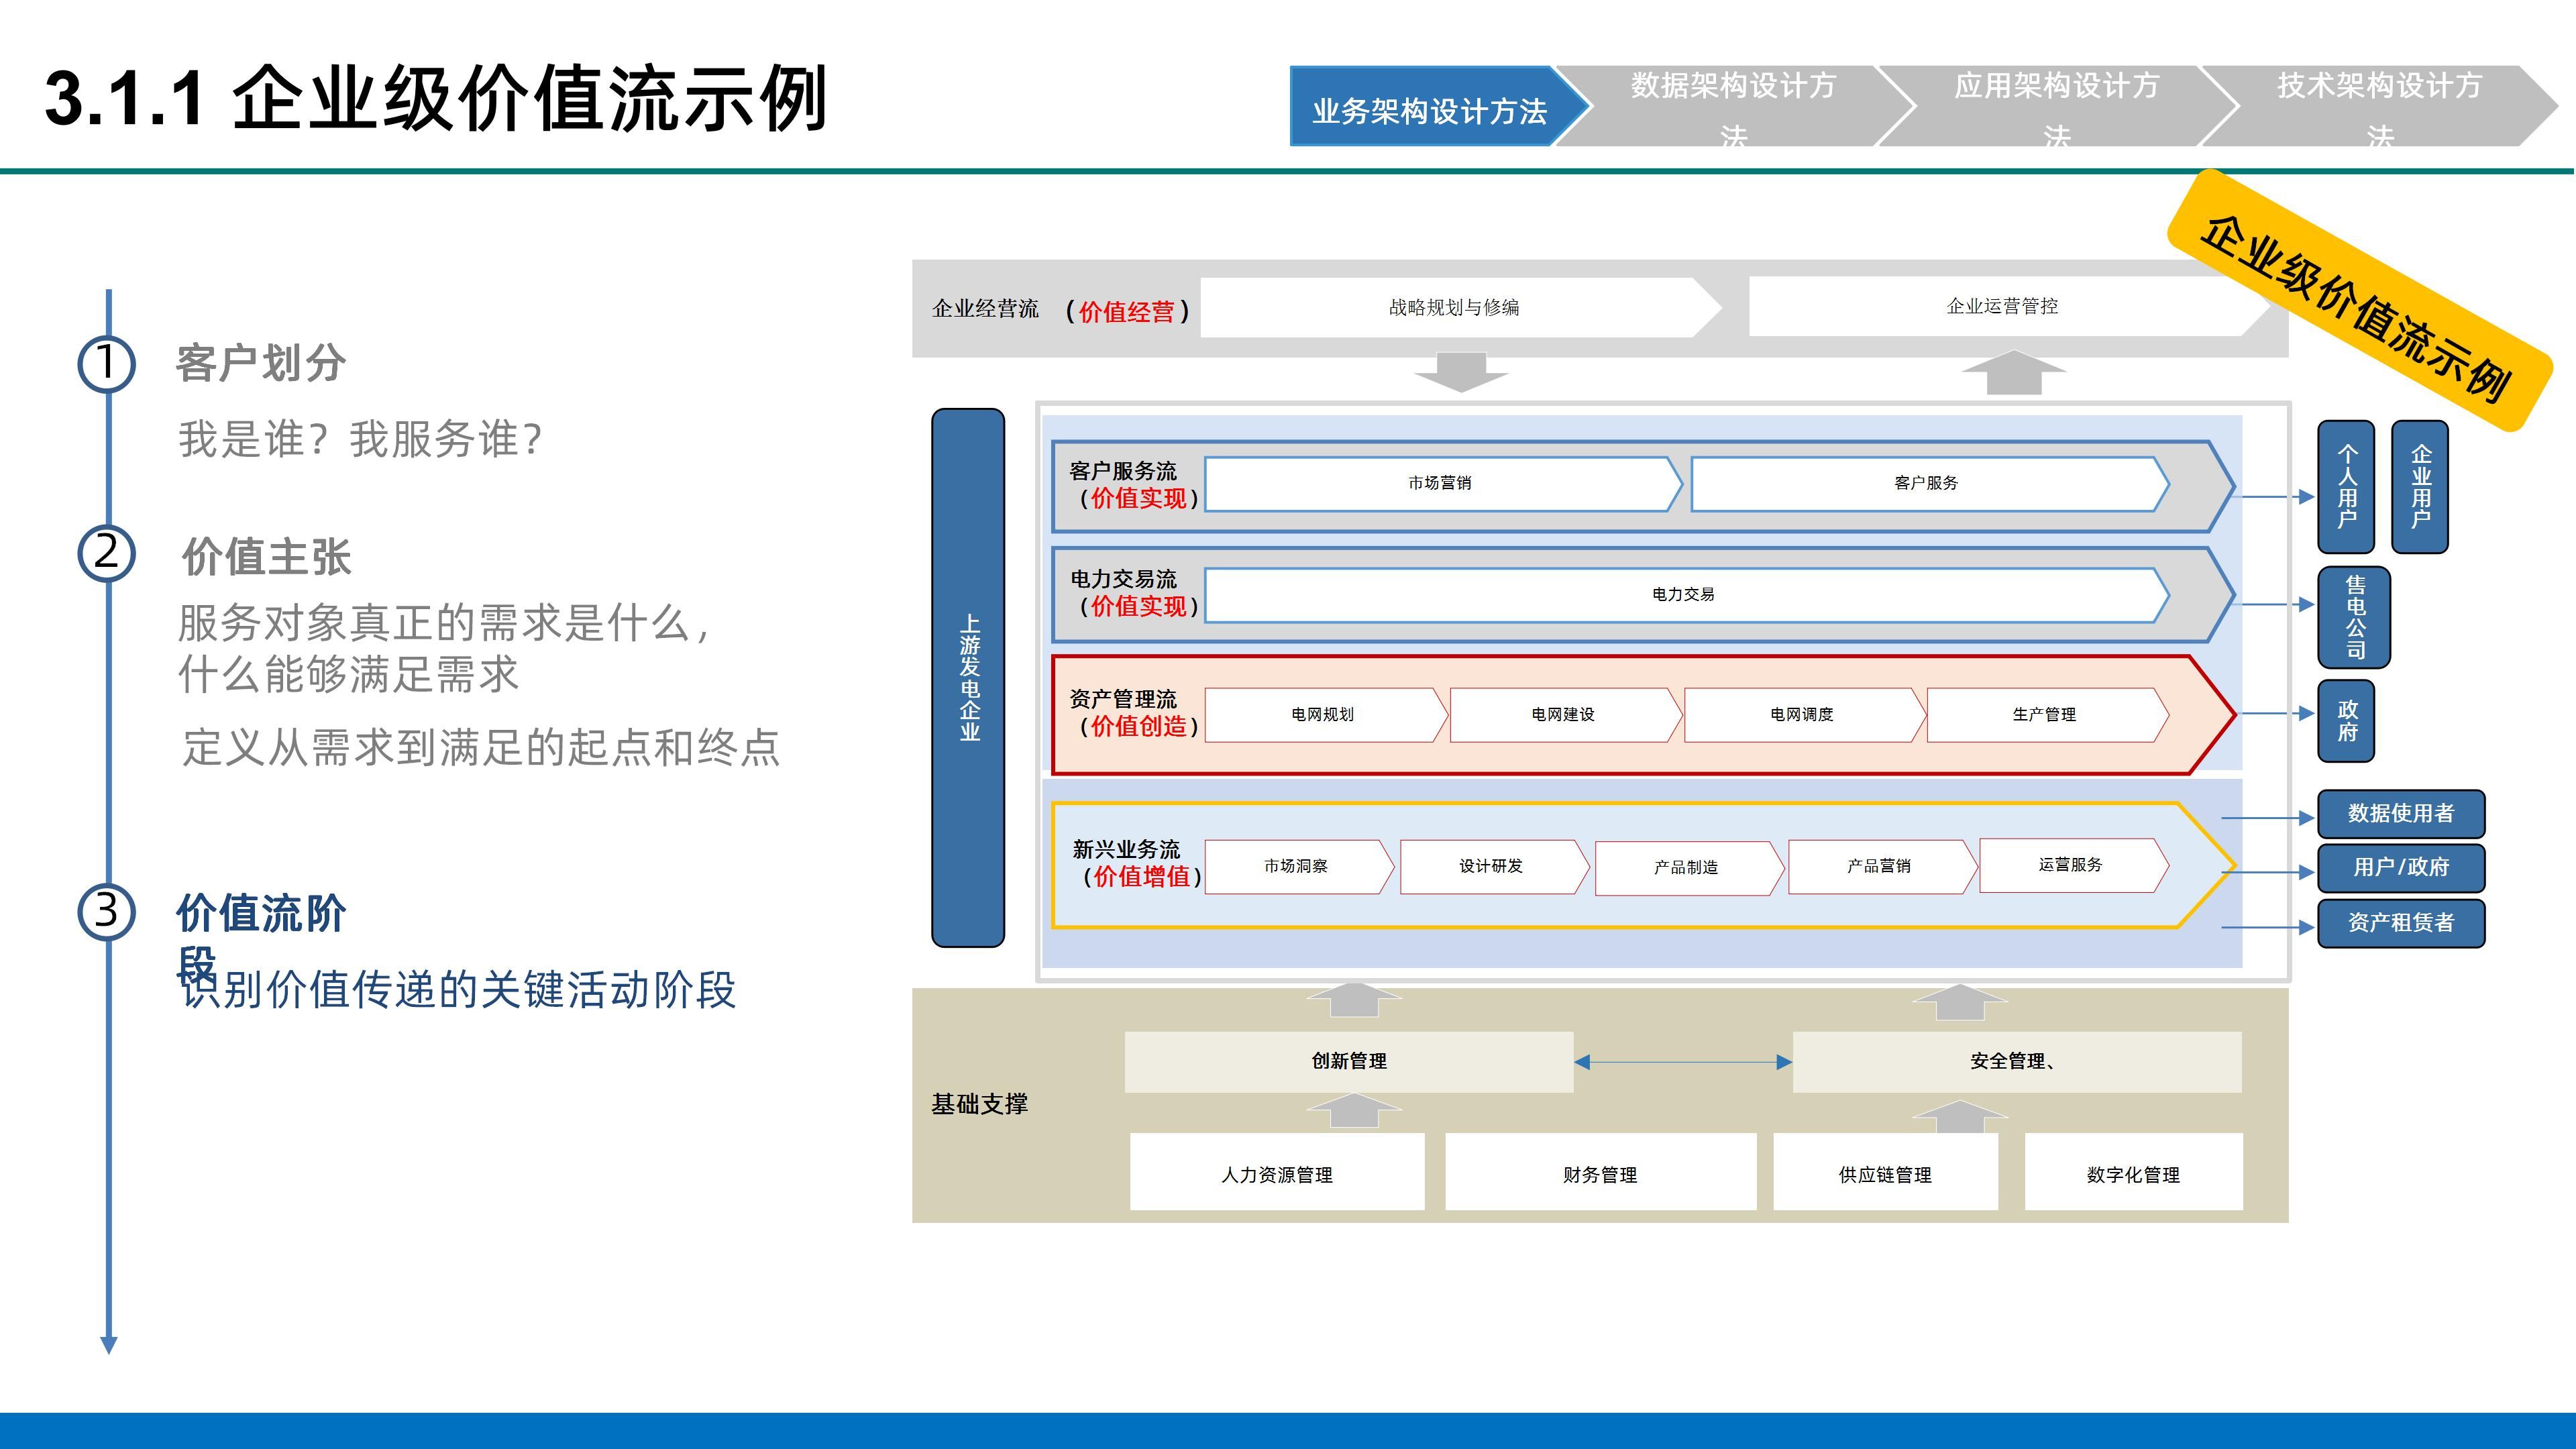The height and width of the screenshot is (1449, 2576).
Task: Select the 客户服务 stage arrow
Action: (1930, 484)
